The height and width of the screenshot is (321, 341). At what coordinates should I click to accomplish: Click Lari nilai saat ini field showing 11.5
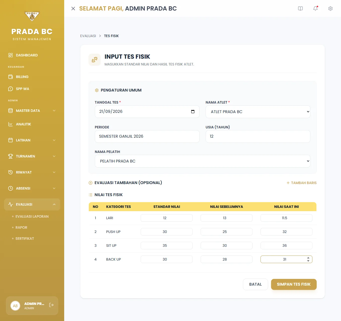click(286, 218)
